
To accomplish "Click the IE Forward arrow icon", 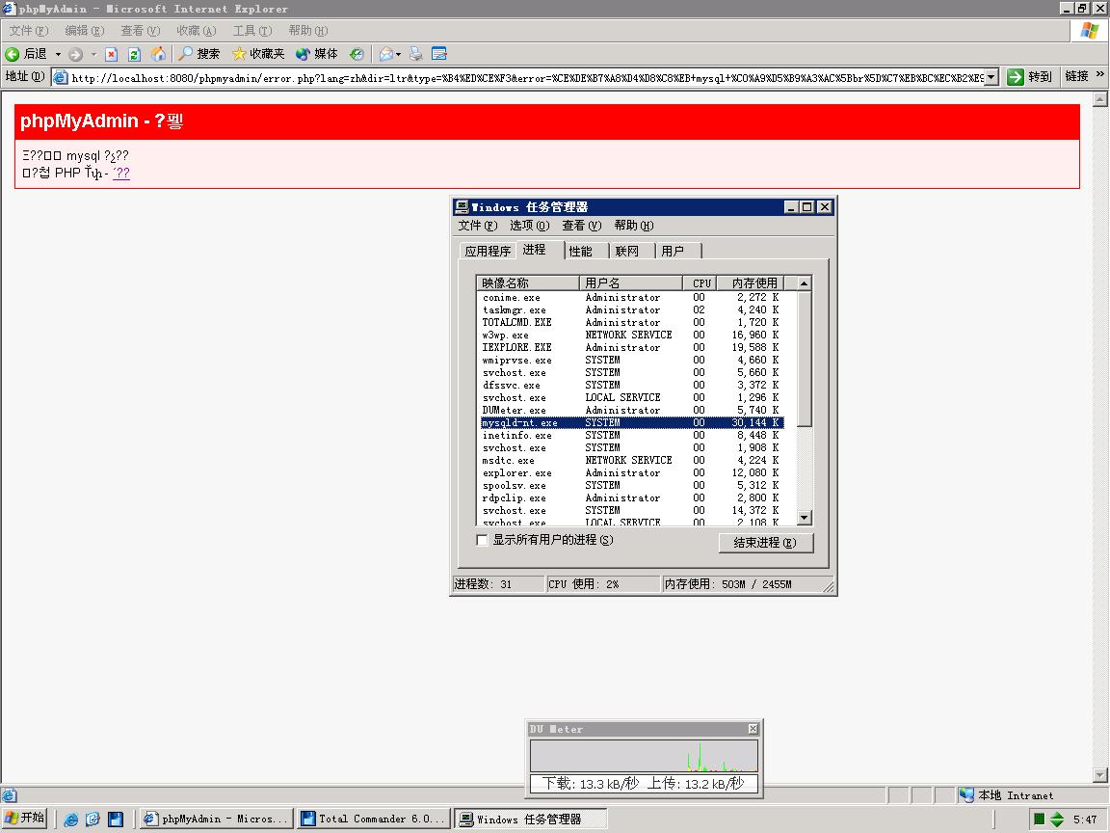I will click(76, 55).
